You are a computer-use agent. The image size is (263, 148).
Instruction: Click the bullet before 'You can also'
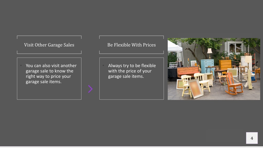tap(21, 66)
